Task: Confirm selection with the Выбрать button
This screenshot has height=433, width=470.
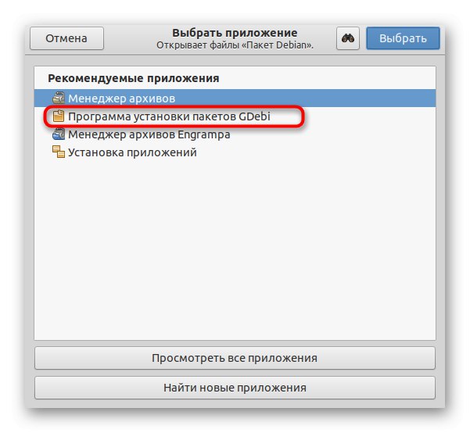Action: coord(403,38)
